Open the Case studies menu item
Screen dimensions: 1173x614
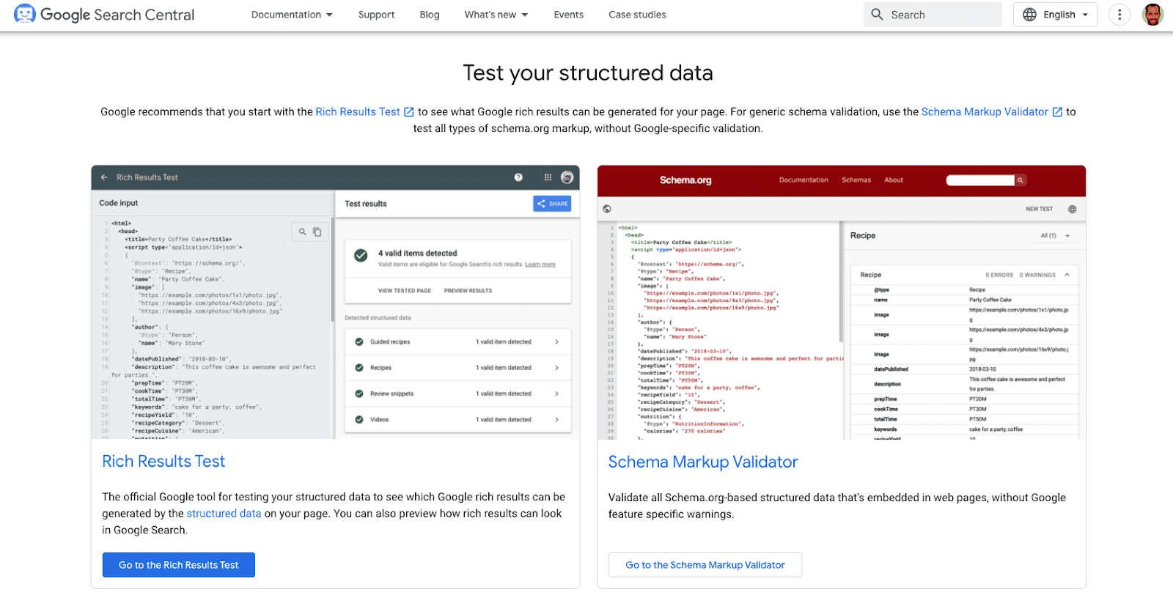pos(637,15)
